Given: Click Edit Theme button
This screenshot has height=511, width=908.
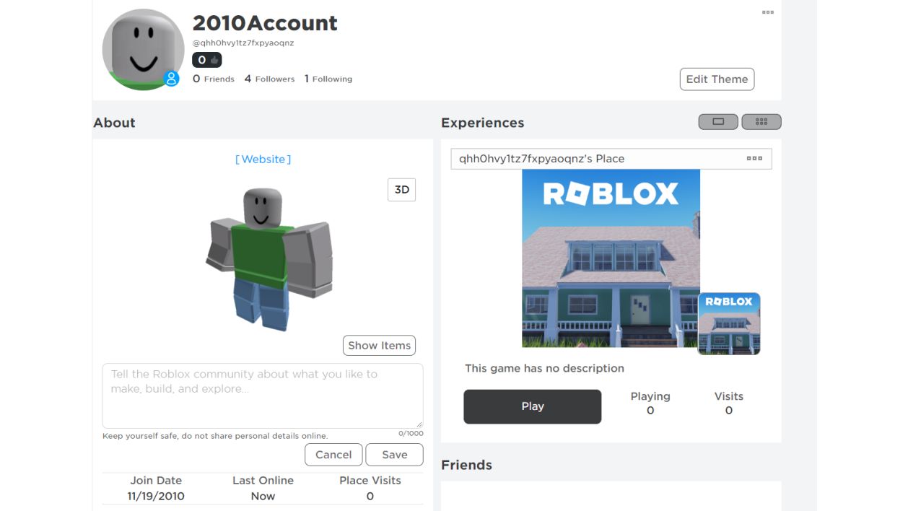Looking at the screenshot, I should click(x=717, y=79).
